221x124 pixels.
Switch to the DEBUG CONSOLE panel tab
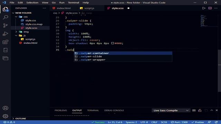click(x=114, y=110)
